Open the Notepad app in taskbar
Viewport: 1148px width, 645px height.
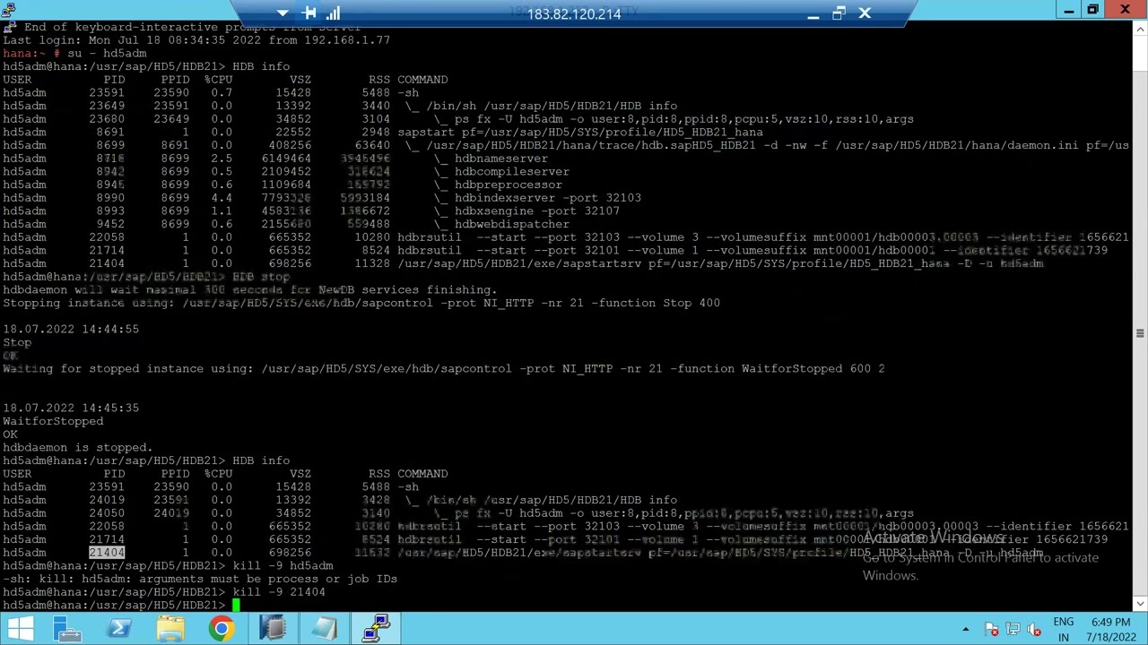click(x=324, y=628)
